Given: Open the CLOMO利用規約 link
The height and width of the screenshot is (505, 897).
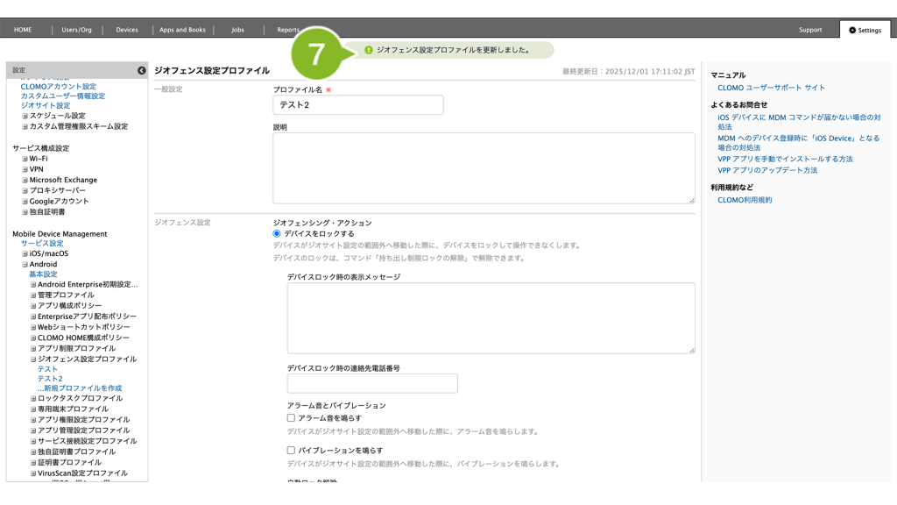Looking at the screenshot, I should [x=745, y=200].
